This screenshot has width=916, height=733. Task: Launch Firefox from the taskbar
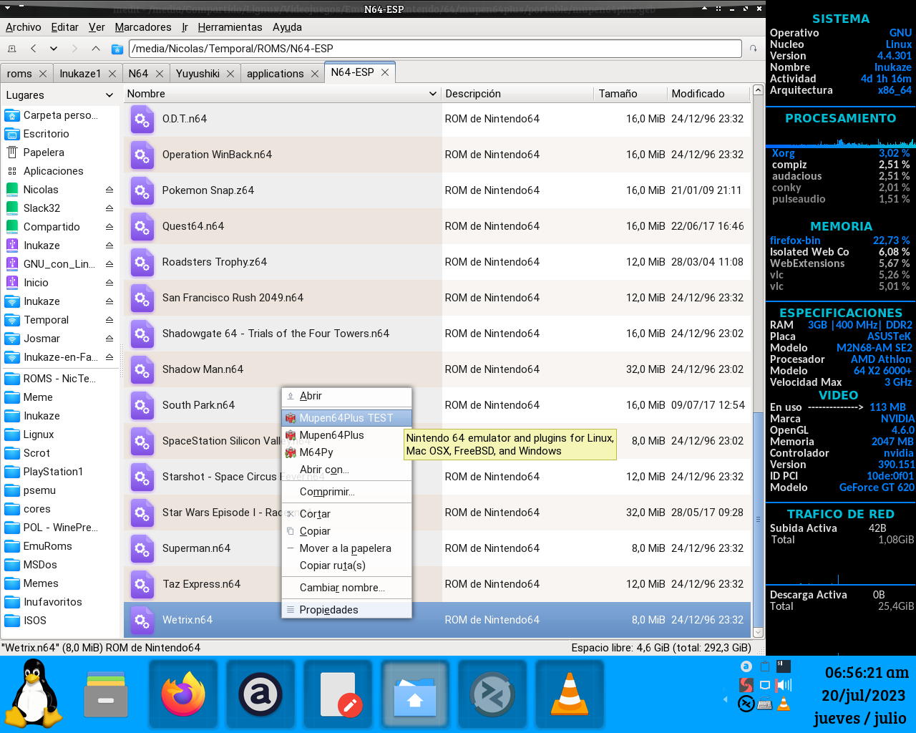click(x=183, y=694)
